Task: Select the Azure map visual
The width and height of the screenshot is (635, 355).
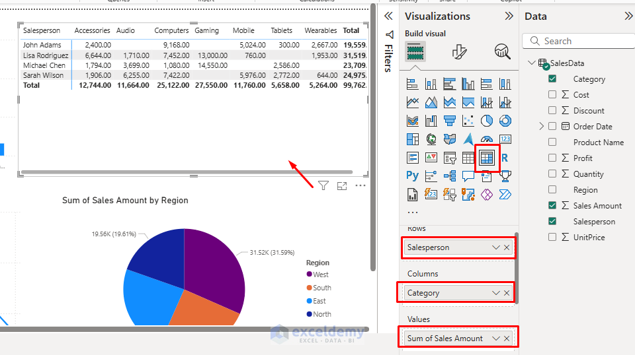Action: click(468, 139)
